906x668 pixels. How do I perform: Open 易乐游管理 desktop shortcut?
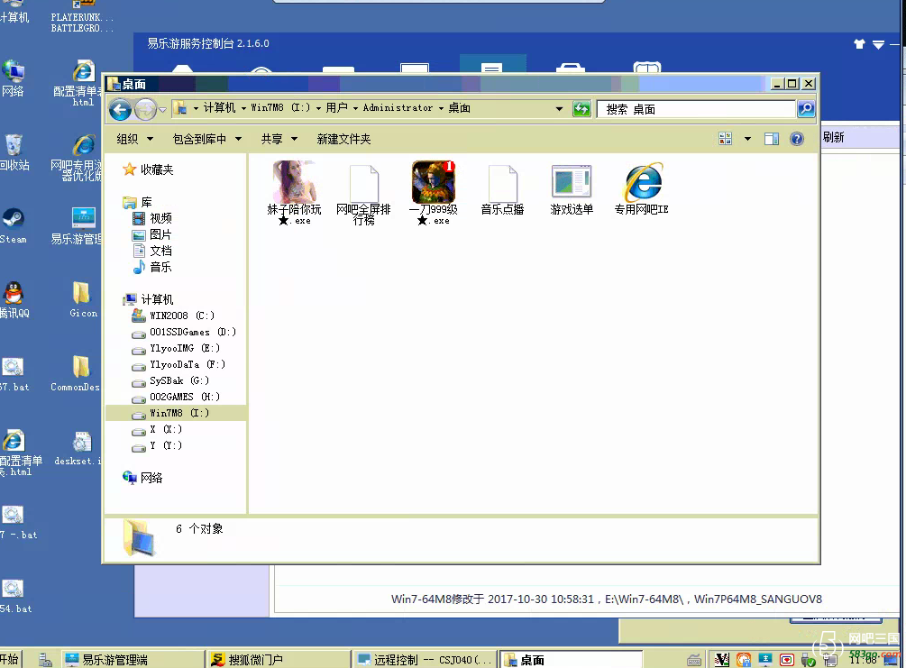77,226
